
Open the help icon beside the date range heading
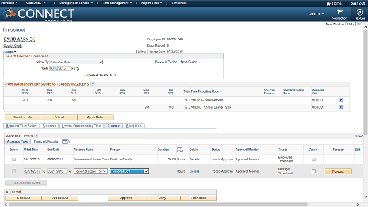[93, 85]
